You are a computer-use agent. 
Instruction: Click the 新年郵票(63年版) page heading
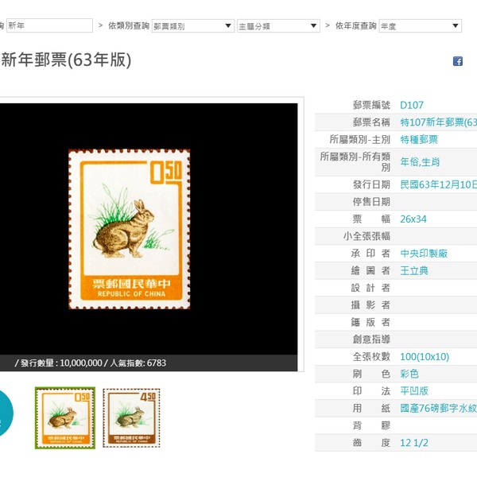[x=66, y=60]
